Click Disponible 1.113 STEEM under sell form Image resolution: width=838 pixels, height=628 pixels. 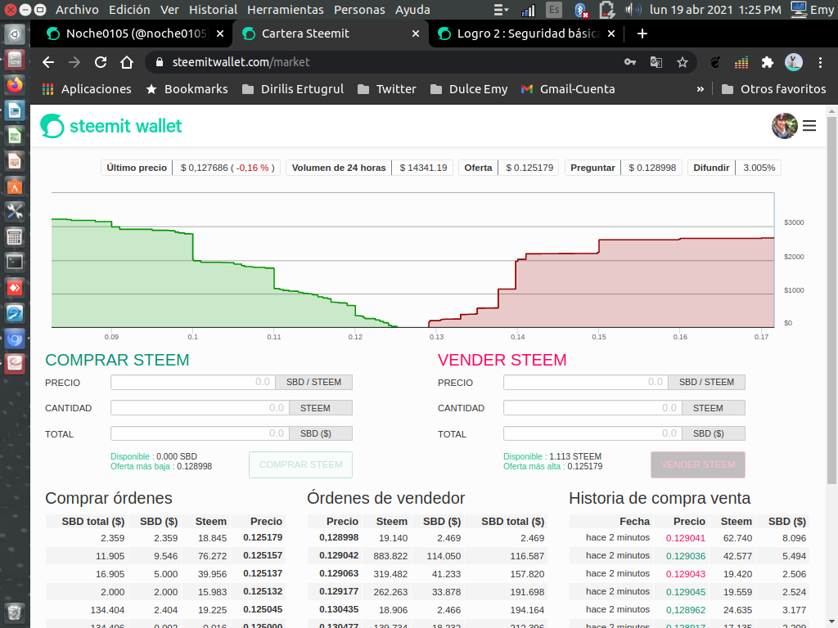552,456
